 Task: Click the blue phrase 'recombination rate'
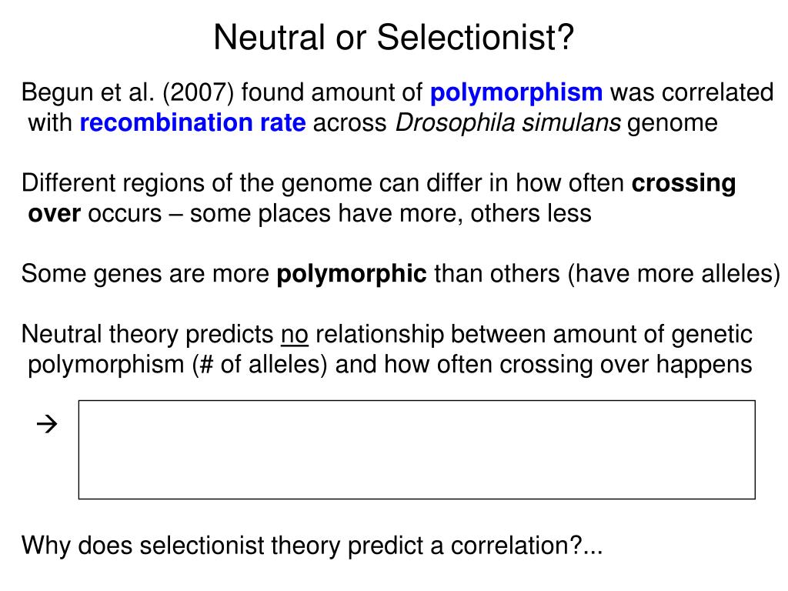point(192,123)
